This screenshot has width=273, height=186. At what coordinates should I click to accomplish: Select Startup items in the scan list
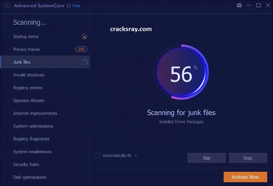point(45,37)
